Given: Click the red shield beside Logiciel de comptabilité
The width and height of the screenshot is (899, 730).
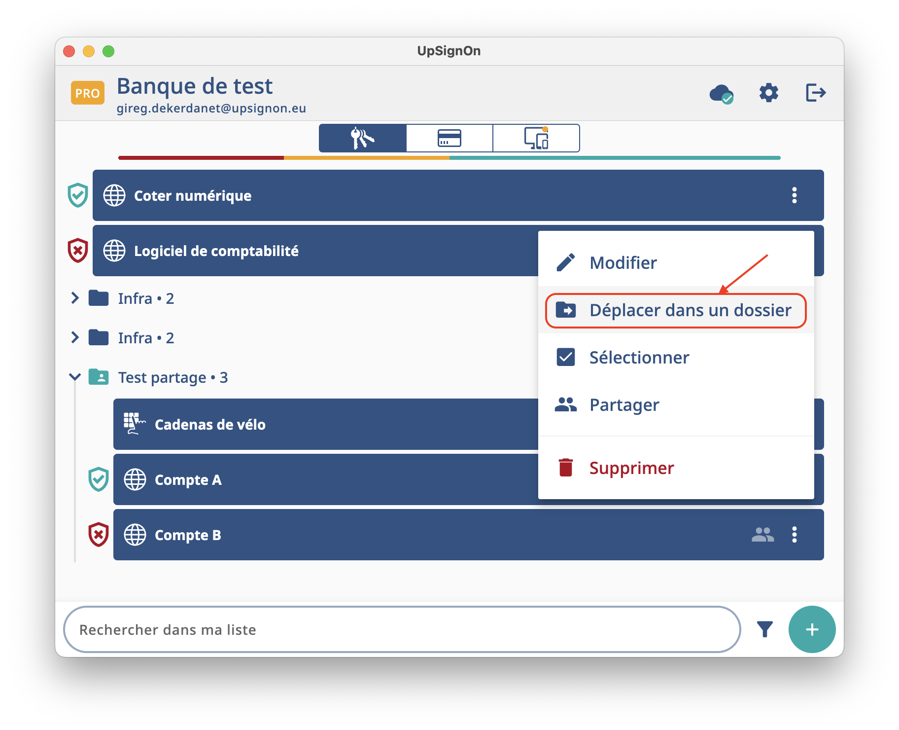Looking at the screenshot, I should (78, 251).
